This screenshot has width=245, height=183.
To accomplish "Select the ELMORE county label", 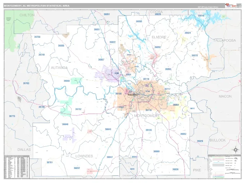I will (159, 37).
